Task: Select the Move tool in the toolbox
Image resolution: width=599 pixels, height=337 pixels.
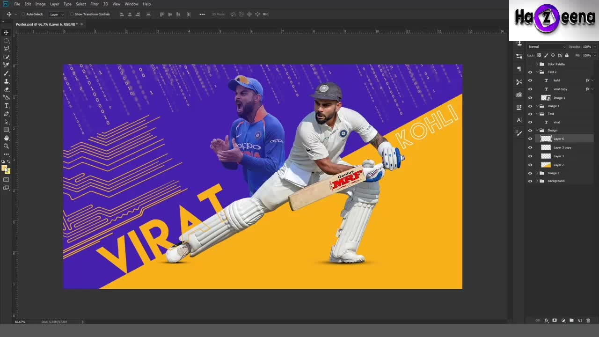Action: coord(6,32)
